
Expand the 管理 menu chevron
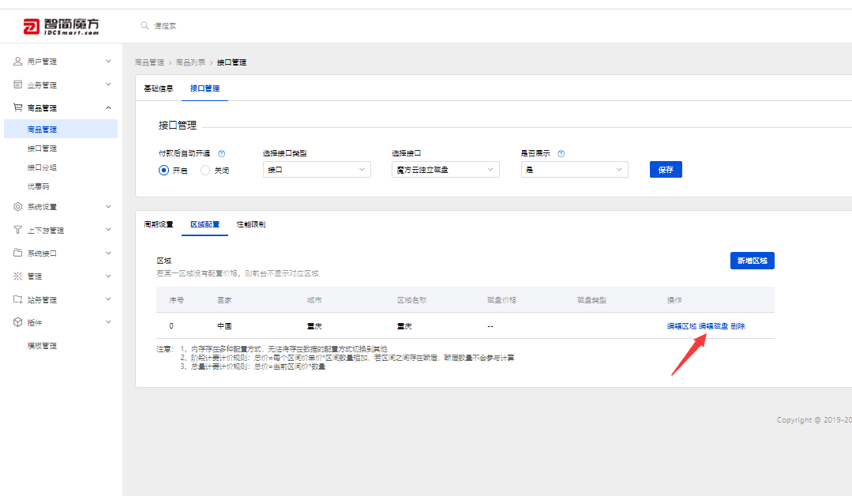[x=108, y=276]
